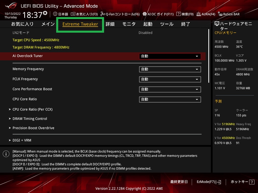Image resolution: width=258 pixels, height=193 pixels.
Task: Click the 18:37 clock time
Action: pyautogui.click(x=33, y=15)
